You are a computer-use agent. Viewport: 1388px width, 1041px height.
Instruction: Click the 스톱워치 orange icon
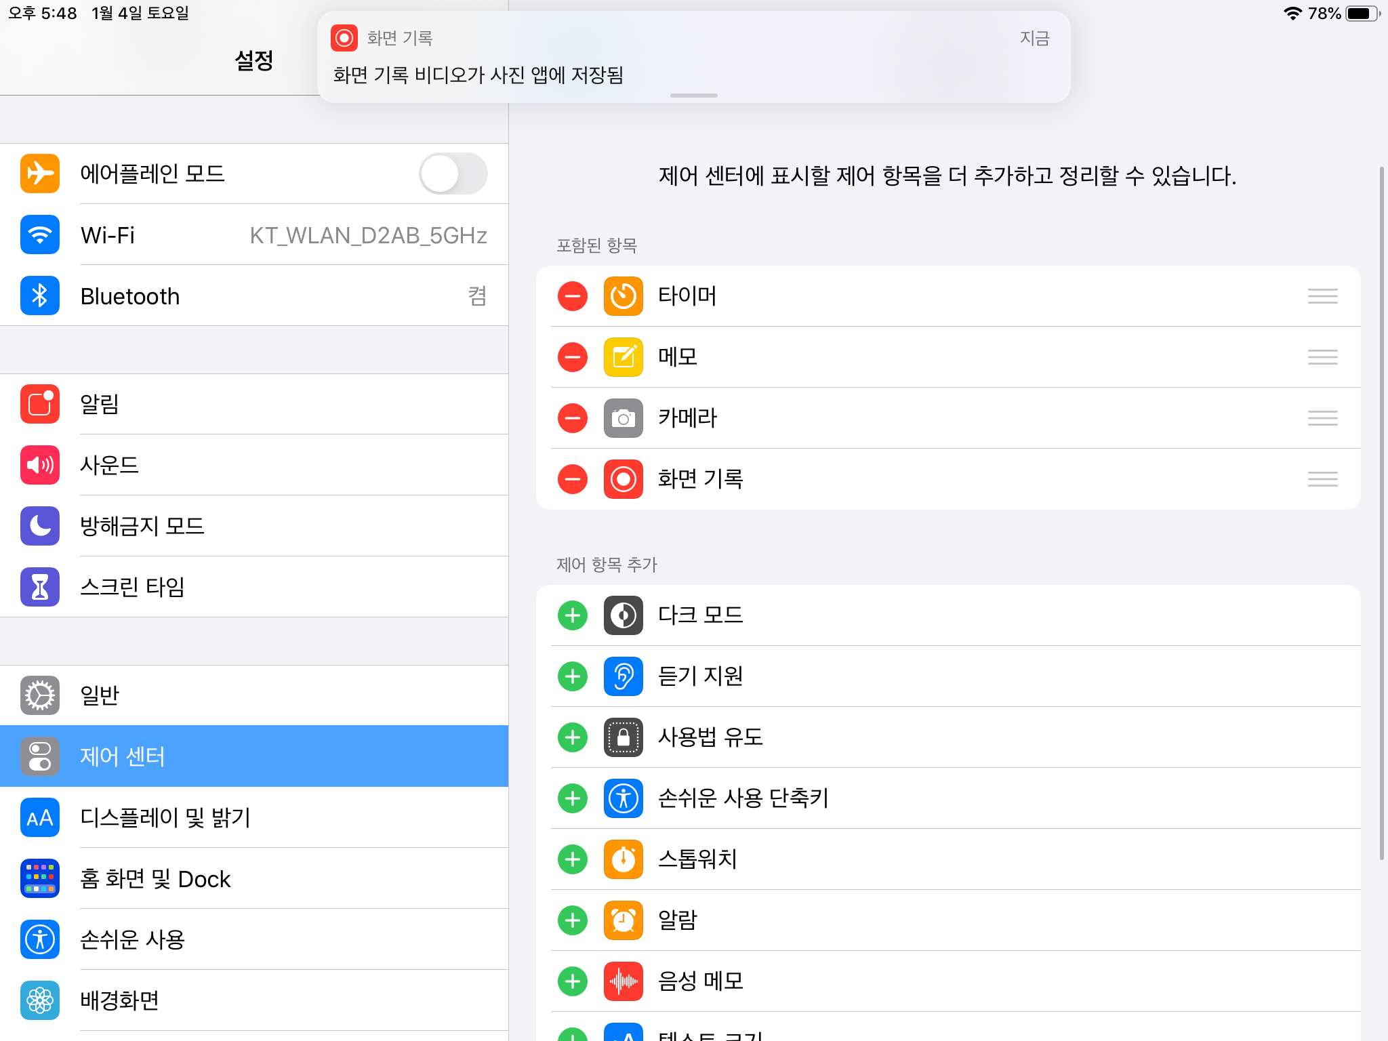coord(623,859)
